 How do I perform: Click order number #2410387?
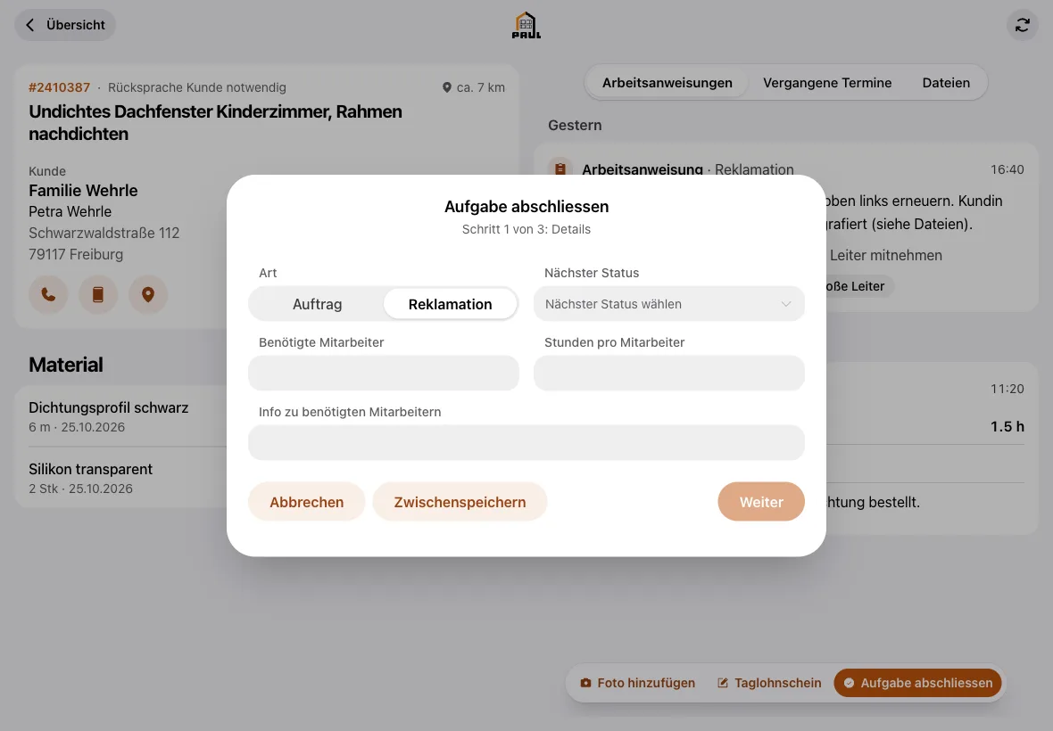point(59,87)
